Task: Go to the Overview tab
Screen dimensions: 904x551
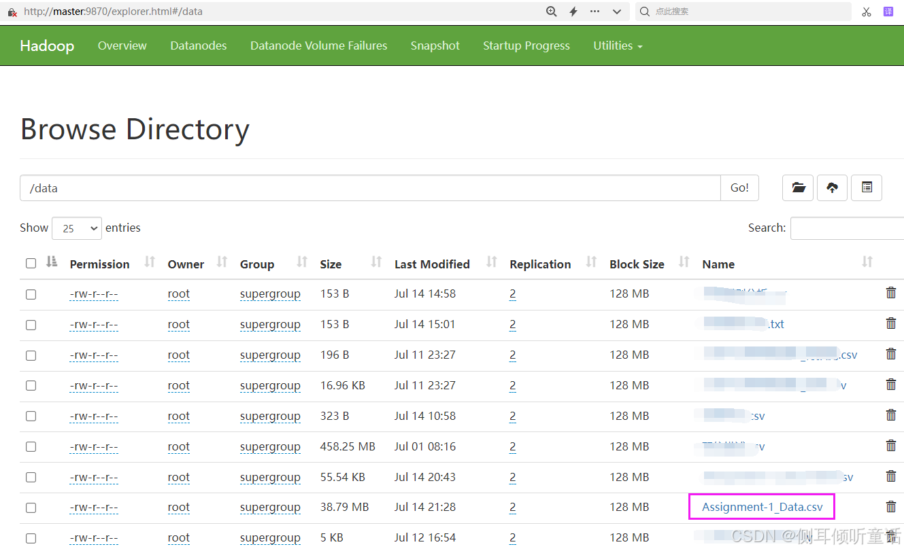Action: click(122, 46)
